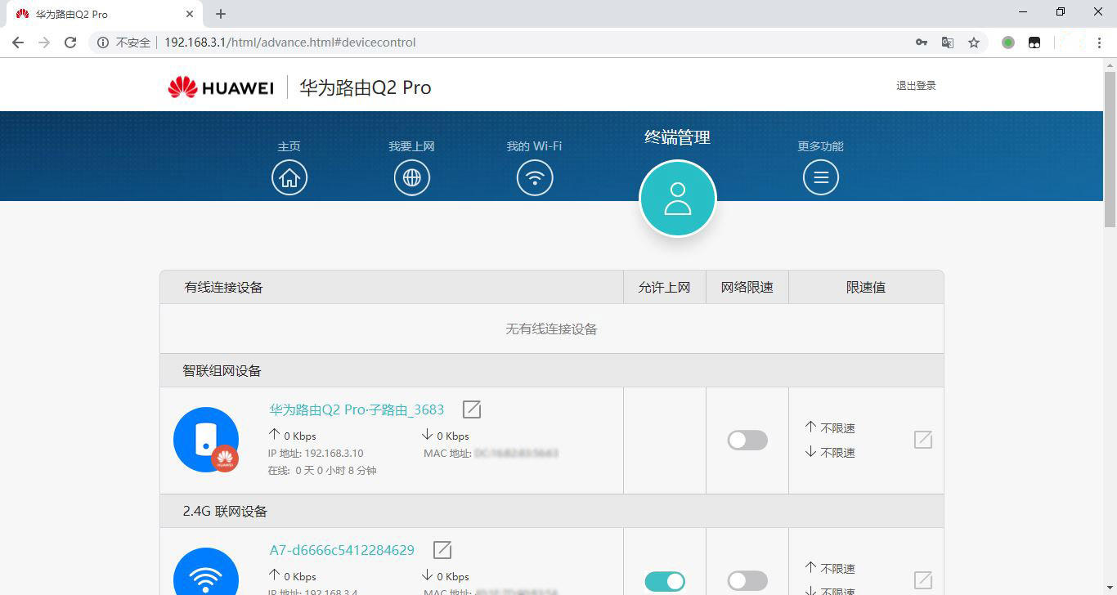Click the 限速值 column header
This screenshot has width=1117, height=595.
coord(866,288)
